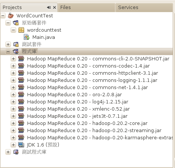
Task: Collapse the WordCountTest project root
Action: tap(3, 16)
